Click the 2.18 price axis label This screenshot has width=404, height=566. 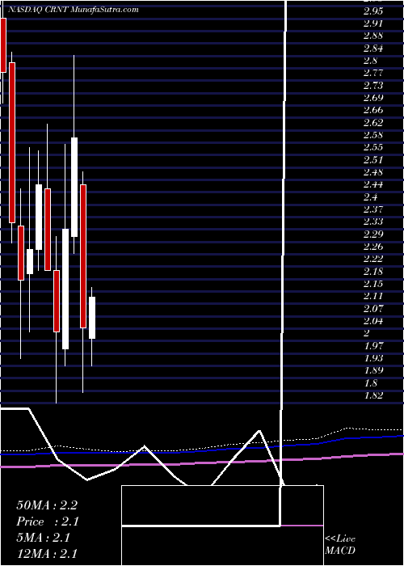click(x=373, y=271)
